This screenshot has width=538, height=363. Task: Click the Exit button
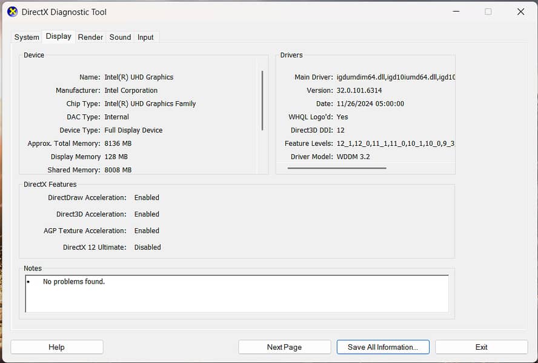[x=482, y=347]
